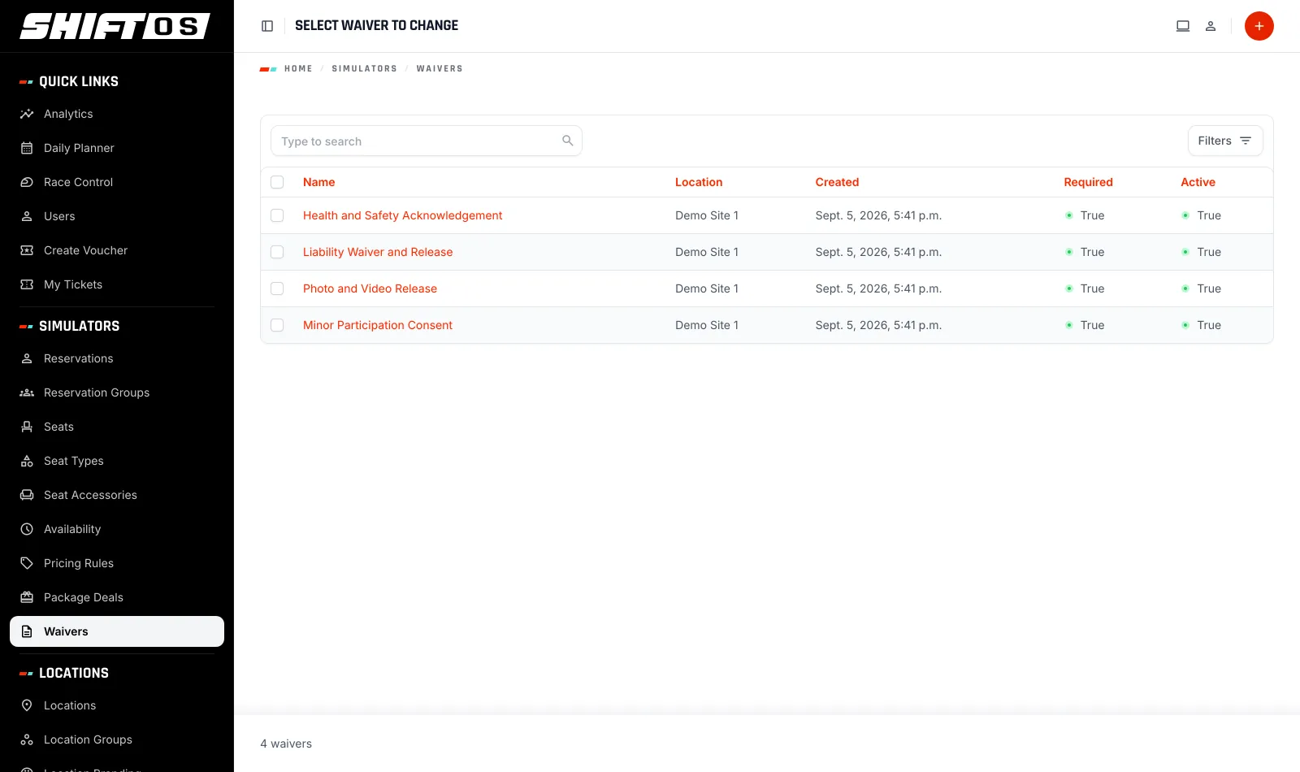
Task: Open the Minor Participation Consent link
Action: click(x=378, y=325)
